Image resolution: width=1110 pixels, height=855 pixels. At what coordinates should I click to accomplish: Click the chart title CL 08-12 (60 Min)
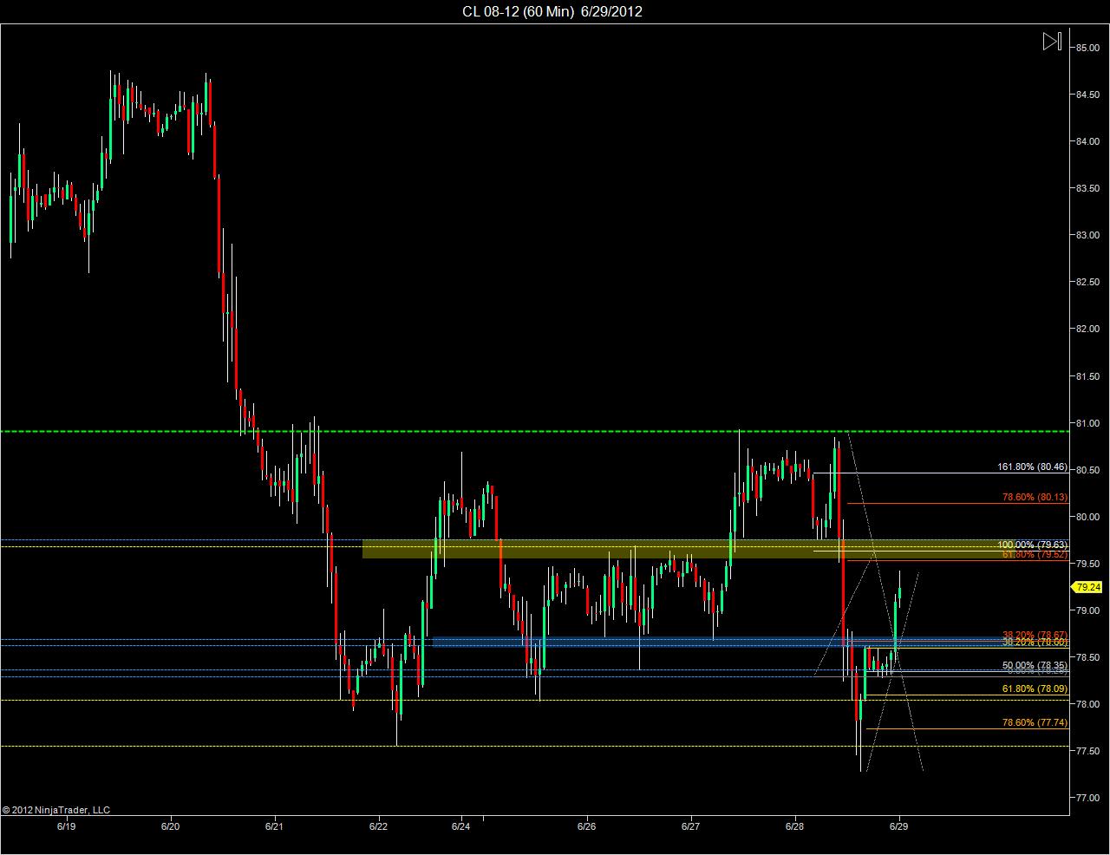(518, 11)
